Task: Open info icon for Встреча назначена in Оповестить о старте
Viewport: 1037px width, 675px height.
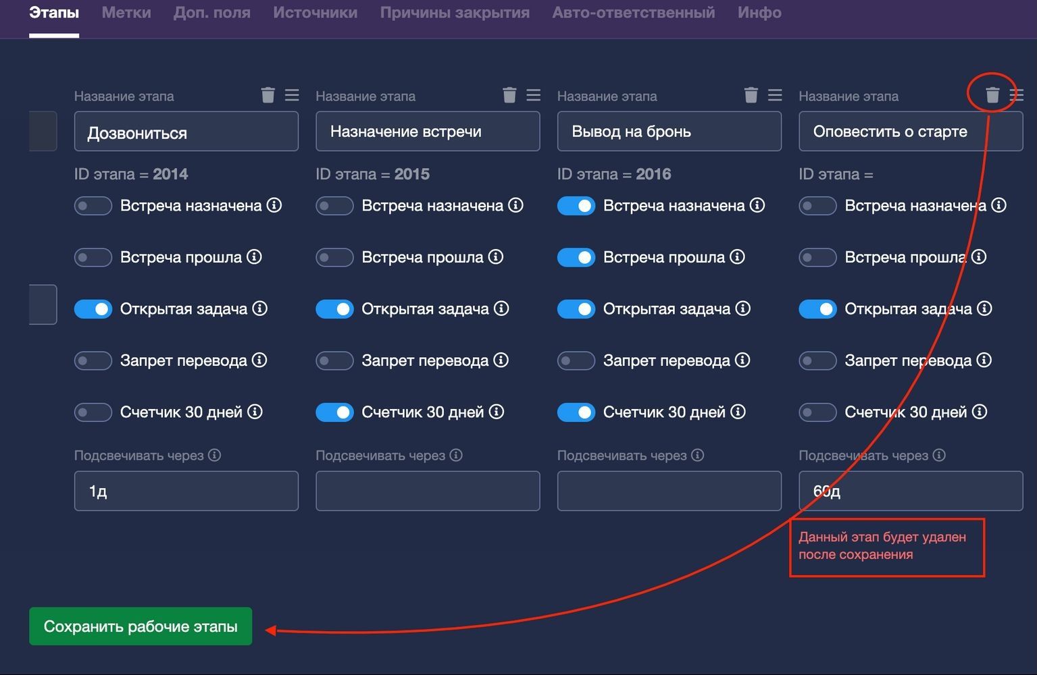Action: click(x=999, y=205)
